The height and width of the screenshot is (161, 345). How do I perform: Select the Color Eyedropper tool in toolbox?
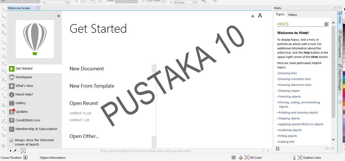tap(3, 121)
